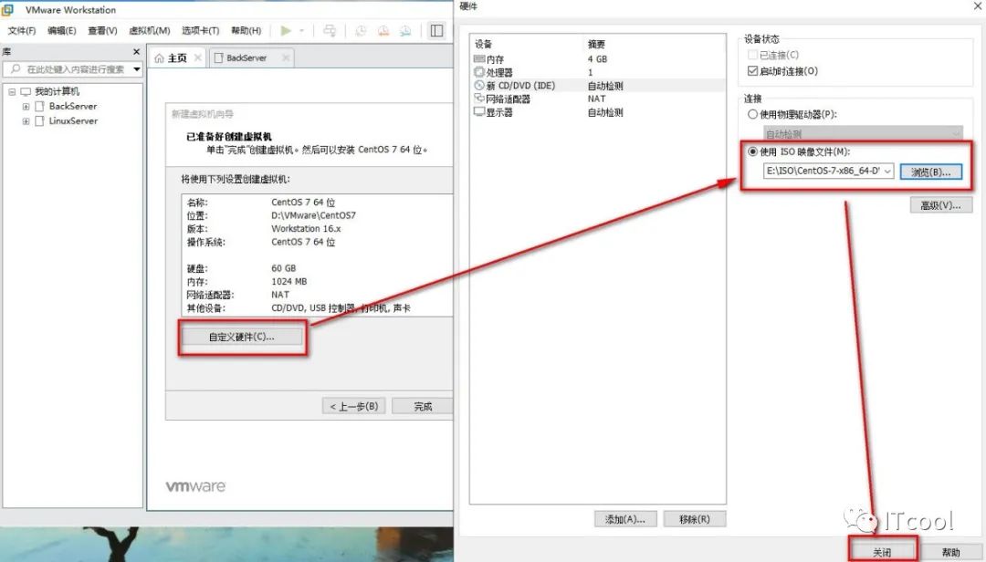Expand the LinuxServer tree node
The image size is (986, 562).
point(26,120)
